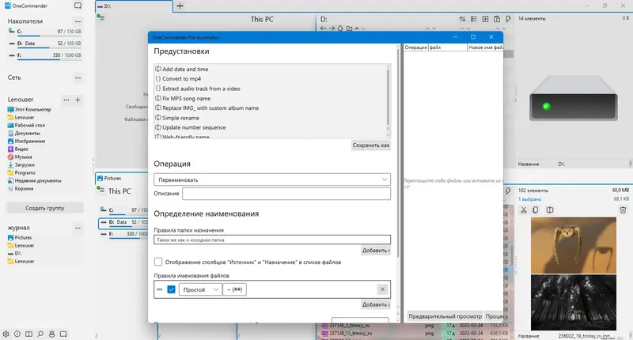The height and width of the screenshot is (340, 633).
Task: Go back with the left arrow in D: pane
Action: click(x=323, y=28)
